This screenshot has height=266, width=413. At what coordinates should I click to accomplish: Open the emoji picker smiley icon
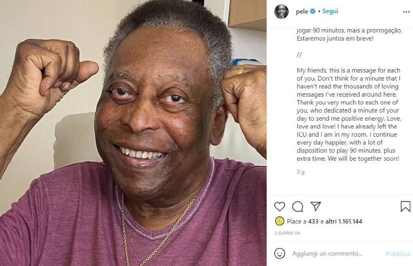(x=280, y=253)
